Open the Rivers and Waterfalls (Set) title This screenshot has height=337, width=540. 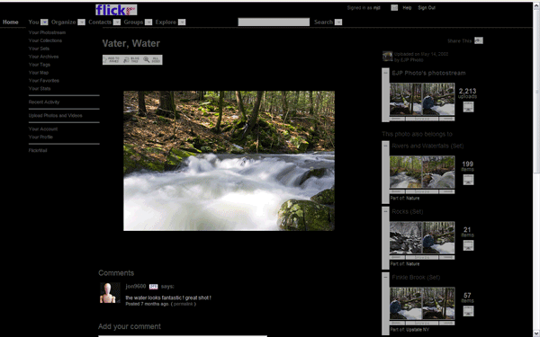[x=427, y=146]
